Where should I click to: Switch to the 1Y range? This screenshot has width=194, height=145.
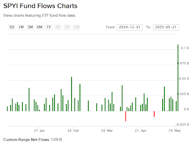click(x=49, y=27)
